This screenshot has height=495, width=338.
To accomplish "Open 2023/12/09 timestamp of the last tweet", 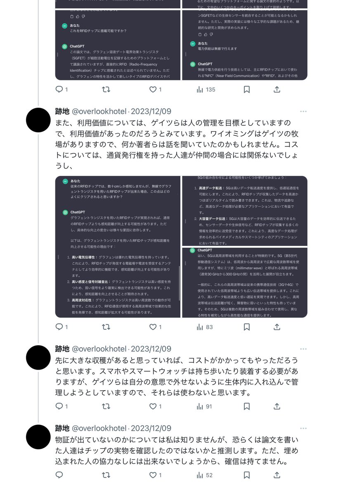I will [151, 428].
